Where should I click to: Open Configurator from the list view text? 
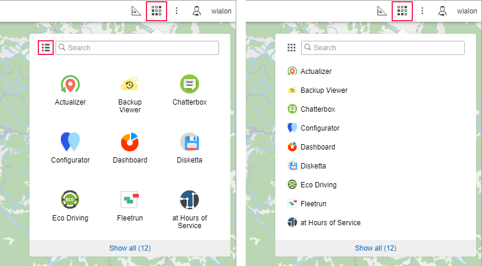(x=320, y=128)
